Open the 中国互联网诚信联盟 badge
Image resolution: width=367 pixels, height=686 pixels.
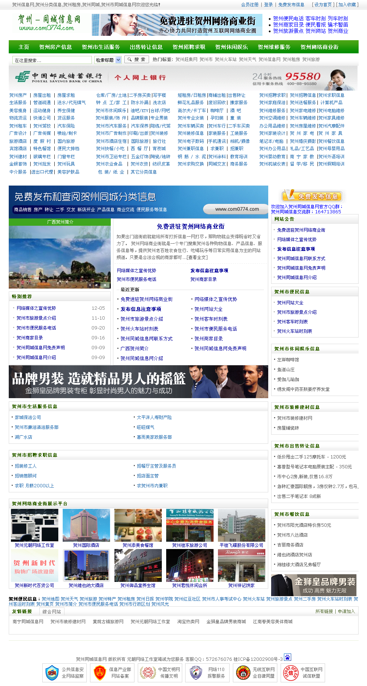click(x=303, y=672)
